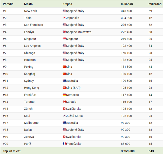Click the miliardári column header
This screenshot has height=154, width=163.
[155, 4]
